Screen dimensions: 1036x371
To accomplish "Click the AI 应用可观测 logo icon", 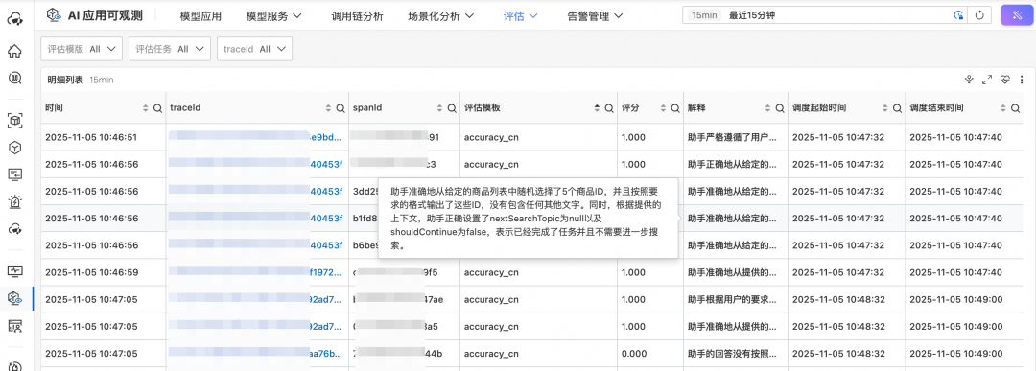I will (54, 16).
